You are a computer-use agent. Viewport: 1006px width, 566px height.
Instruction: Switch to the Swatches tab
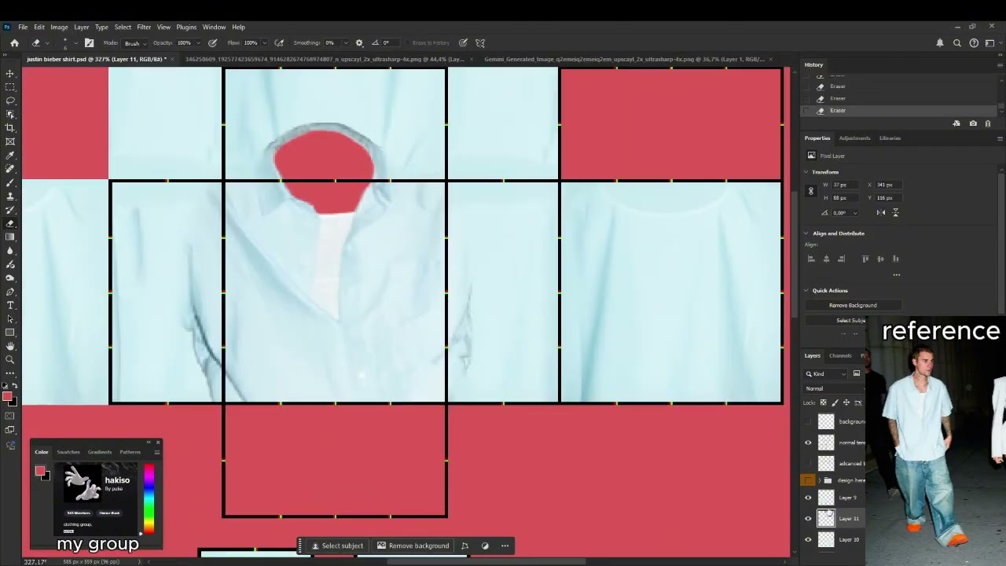point(68,452)
